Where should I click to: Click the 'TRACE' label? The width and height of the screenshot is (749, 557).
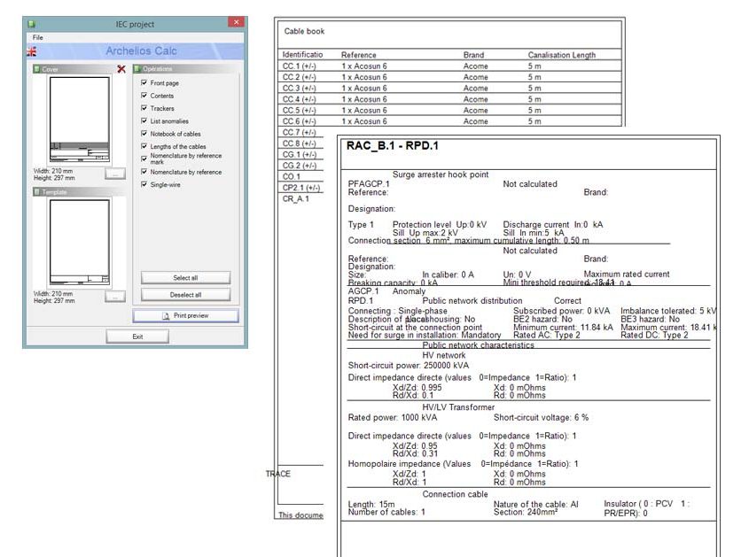[278, 474]
